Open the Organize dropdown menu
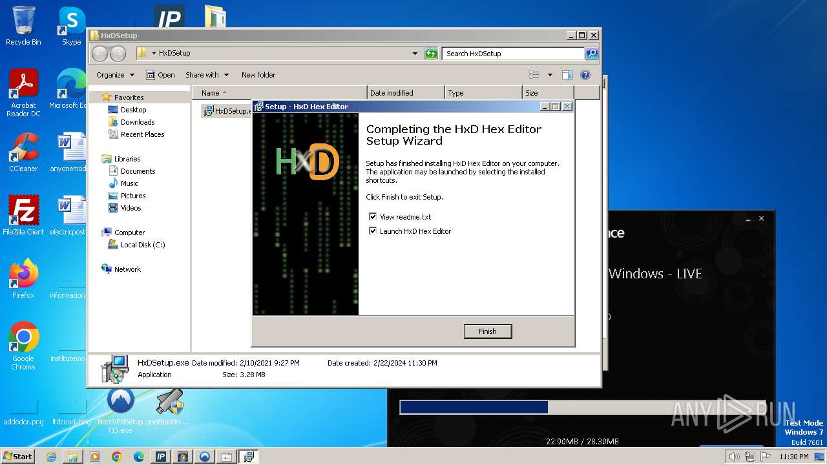Image resolution: width=827 pixels, height=465 pixels. [115, 75]
